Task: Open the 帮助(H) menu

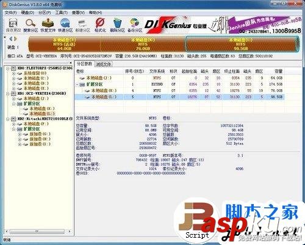Action: pyautogui.click(x=95, y=13)
